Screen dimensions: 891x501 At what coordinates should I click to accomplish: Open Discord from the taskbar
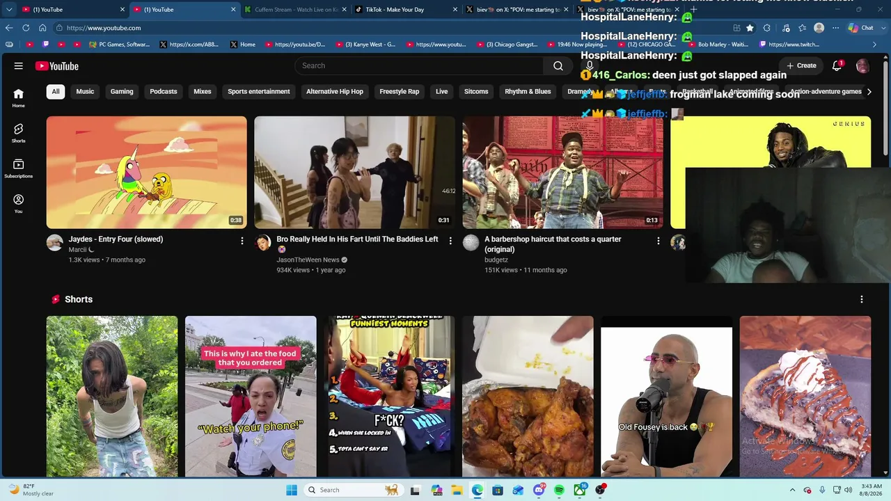(x=539, y=490)
